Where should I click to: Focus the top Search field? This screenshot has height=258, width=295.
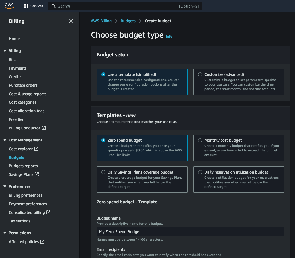[x=125, y=6]
